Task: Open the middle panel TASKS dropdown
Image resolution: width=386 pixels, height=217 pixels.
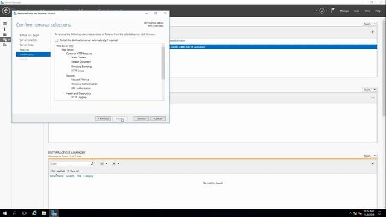Action: tap(370, 90)
